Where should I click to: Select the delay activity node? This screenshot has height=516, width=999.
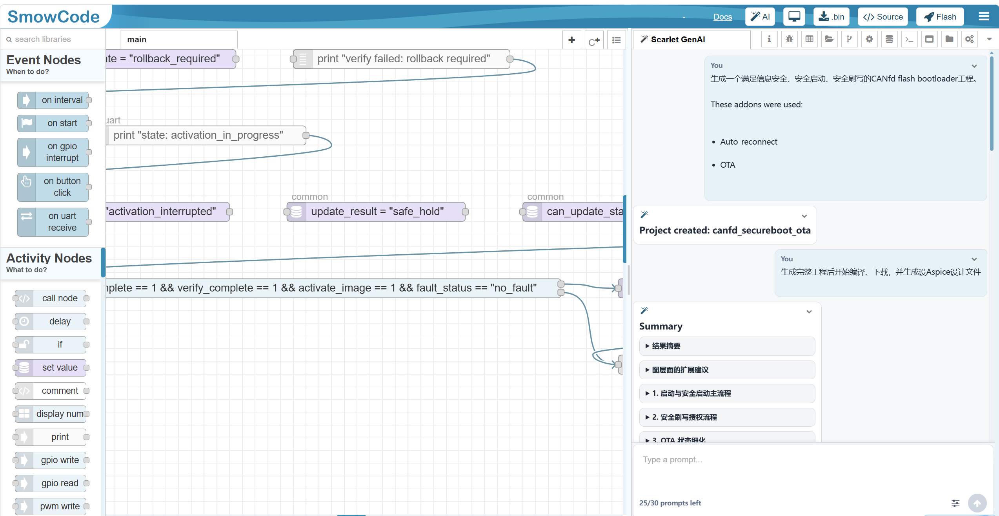[x=51, y=322]
